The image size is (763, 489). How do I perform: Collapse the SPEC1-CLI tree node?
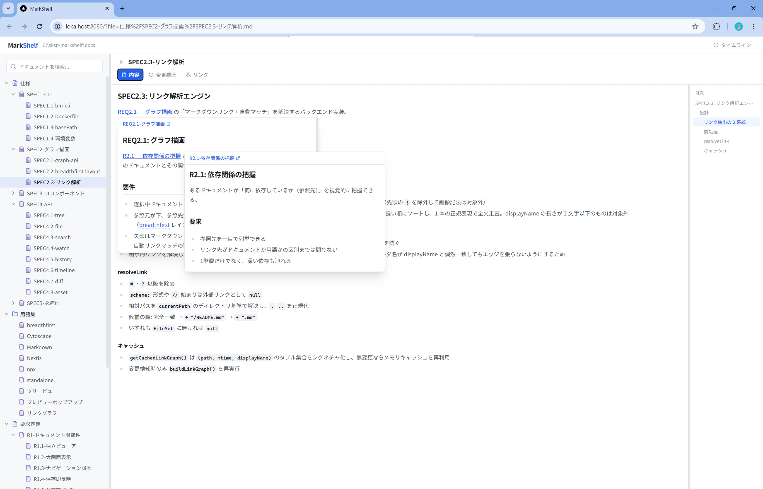[x=13, y=94]
